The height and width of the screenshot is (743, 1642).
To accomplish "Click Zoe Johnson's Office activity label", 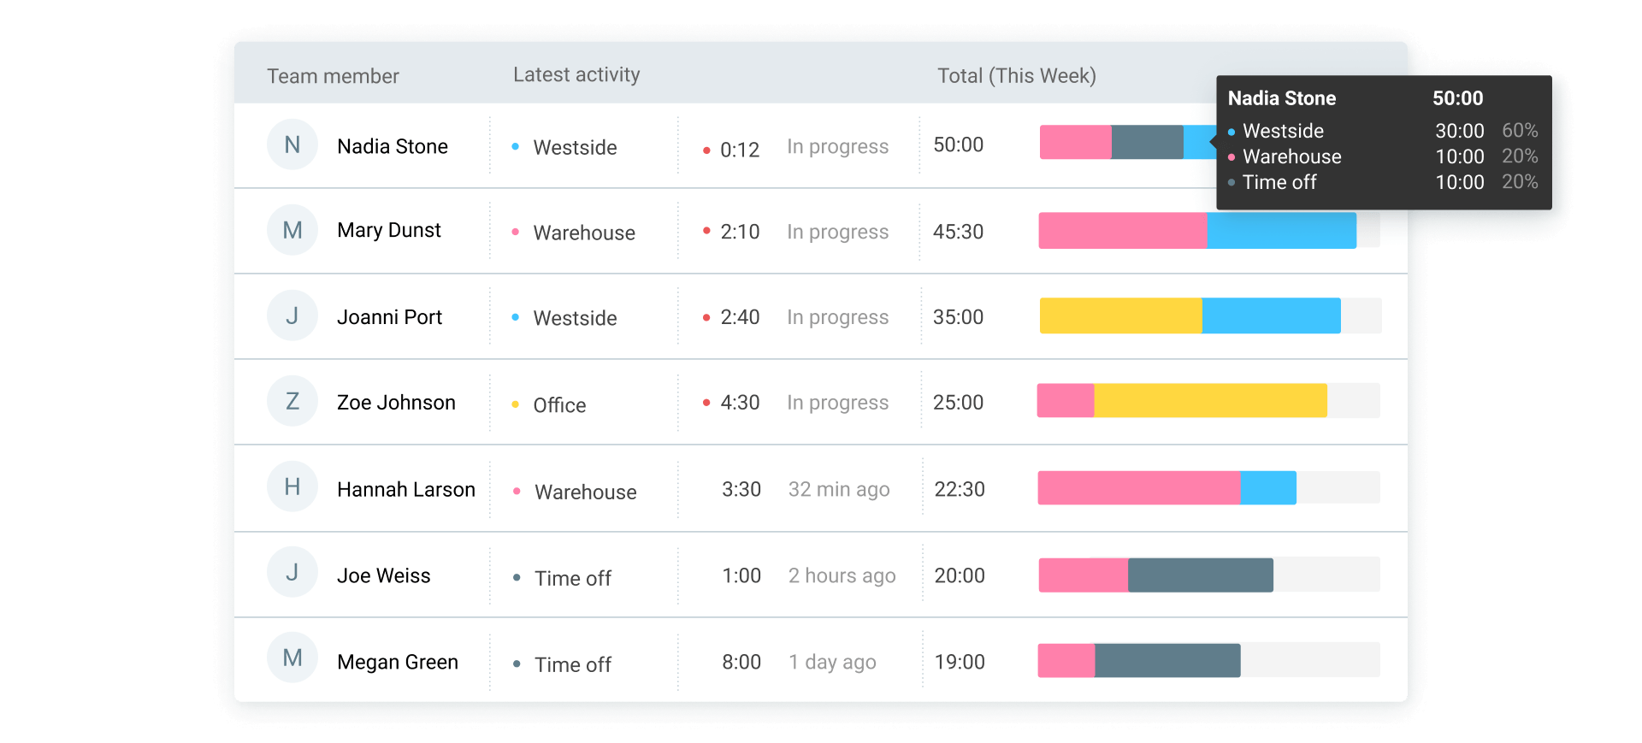I will pos(559,405).
